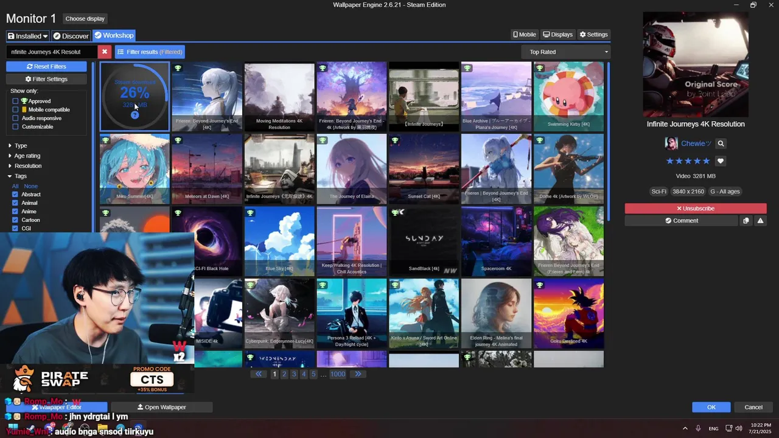Switch to the Workshop tab
The width and height of the screenshot is (779, 438).
tap(114, 36)
